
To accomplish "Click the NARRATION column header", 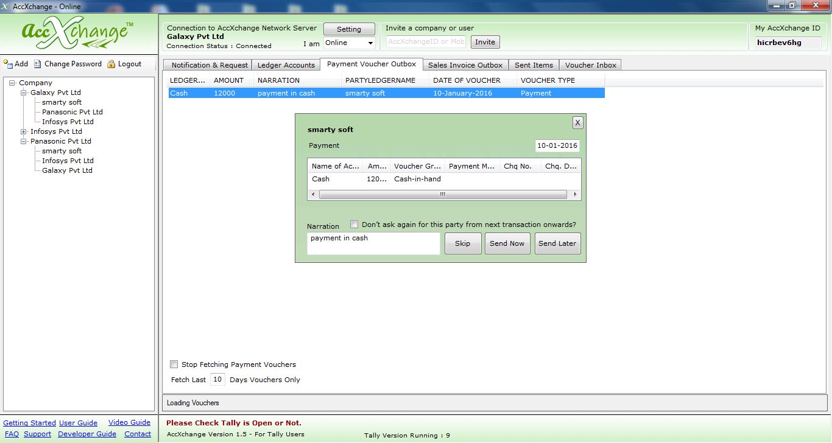I will [297, 80].
